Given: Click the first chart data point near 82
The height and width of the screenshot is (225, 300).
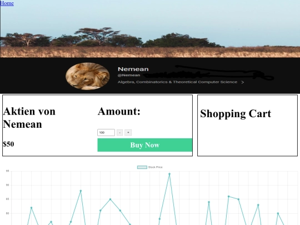Looking at the screenshot, I should tap(31, 208).
